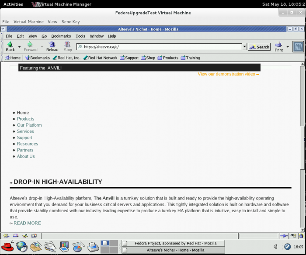Click the Stop loading icon
The width and height of the screenshot is (306, 255).
pyautogui.click(x=68, y=46)
